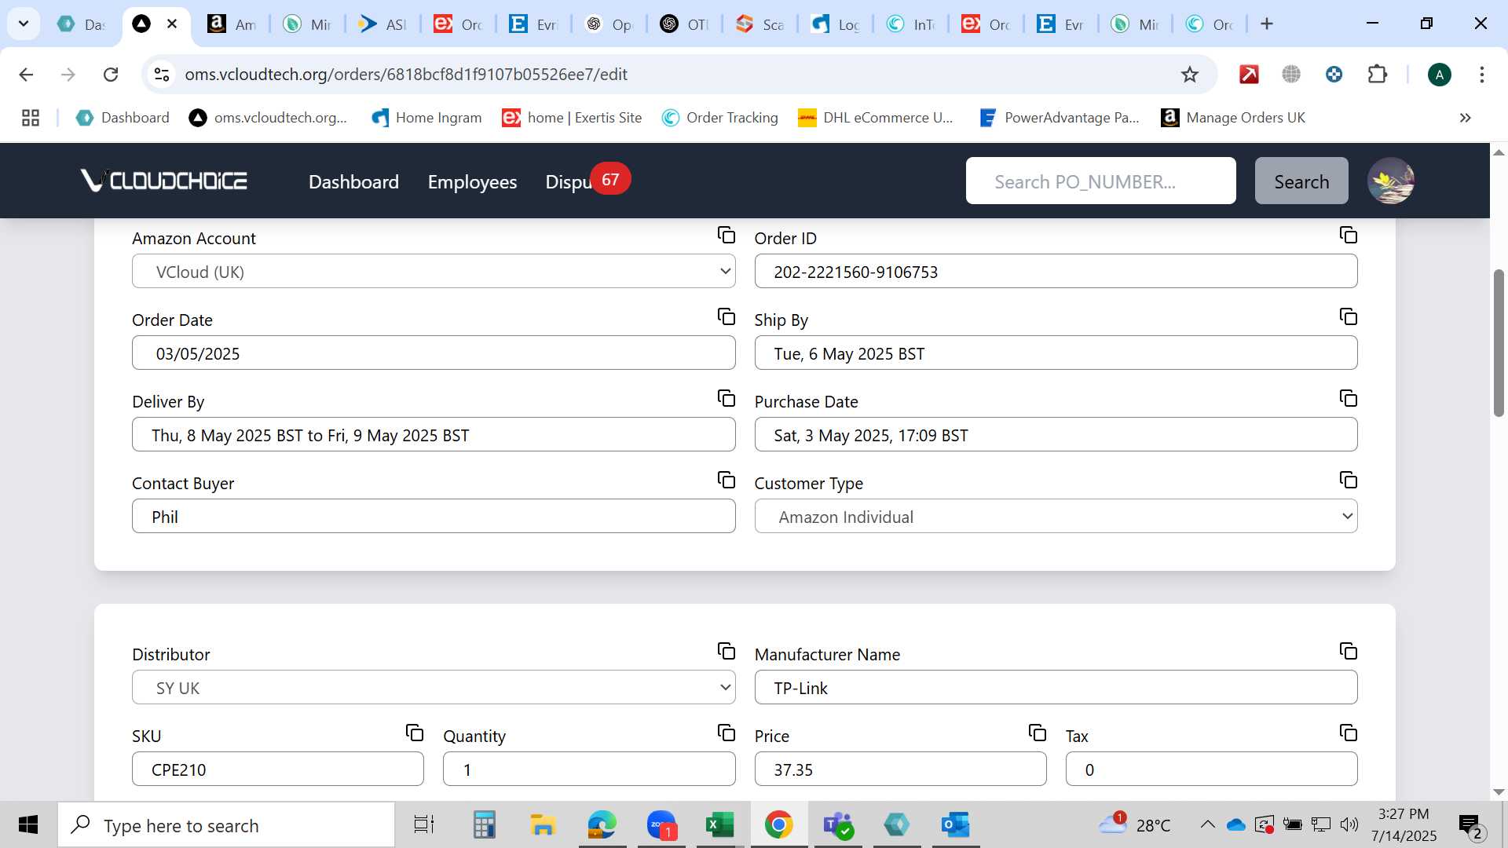Copy the Purchase Date value
This screenshot has height=848, width=1508.
[x=1349, y=399]
